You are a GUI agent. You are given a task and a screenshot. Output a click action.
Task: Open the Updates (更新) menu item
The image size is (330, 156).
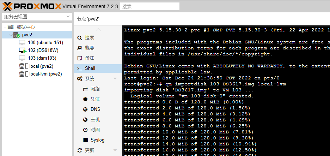coord(98,150)
